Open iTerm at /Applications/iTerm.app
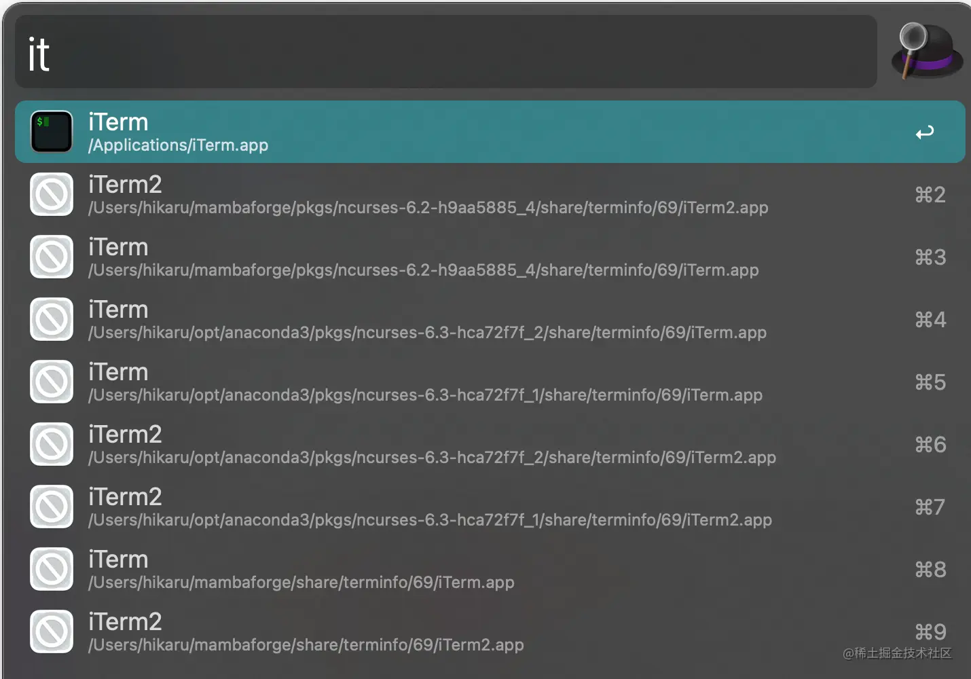 pos(490,132)
